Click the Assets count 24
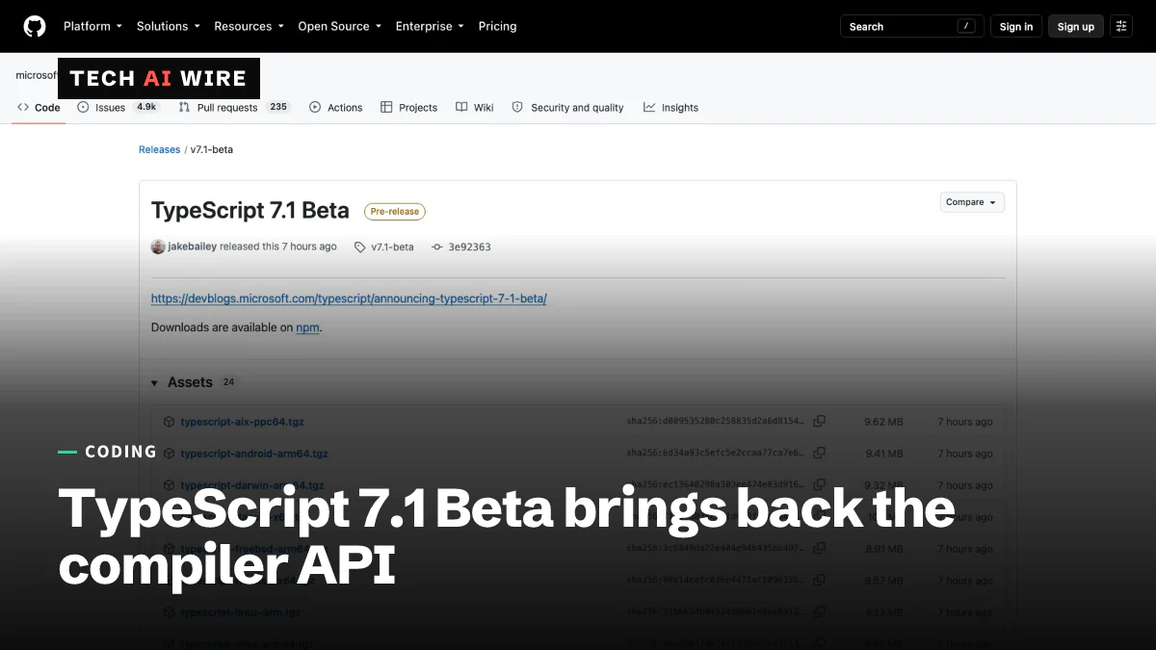The width and height of the screenshot is (1156, 650). 228,382
